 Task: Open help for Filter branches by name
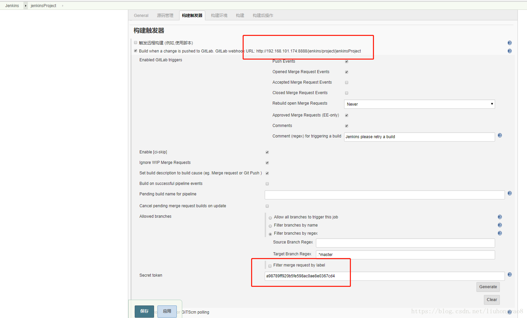tap(500, 225)
